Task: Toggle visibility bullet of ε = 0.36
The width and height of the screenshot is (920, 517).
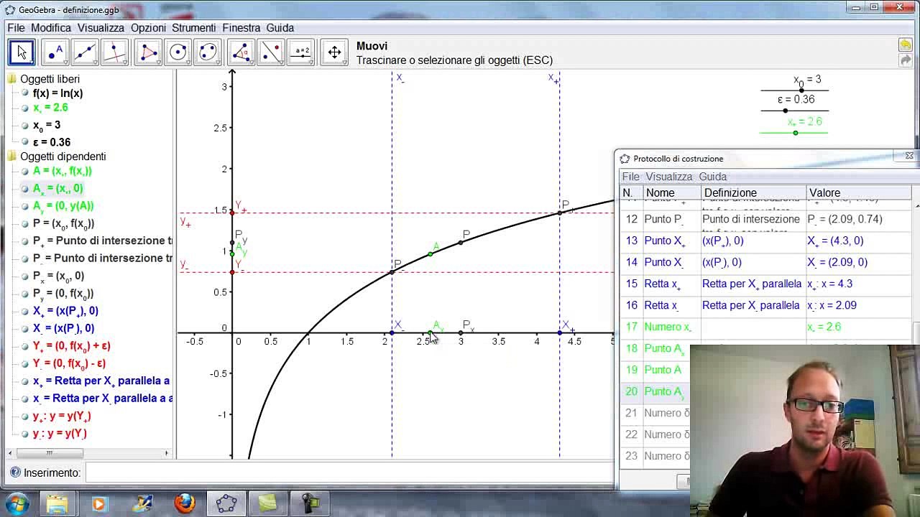Action: pyautogui.click(x=25, y=142)
